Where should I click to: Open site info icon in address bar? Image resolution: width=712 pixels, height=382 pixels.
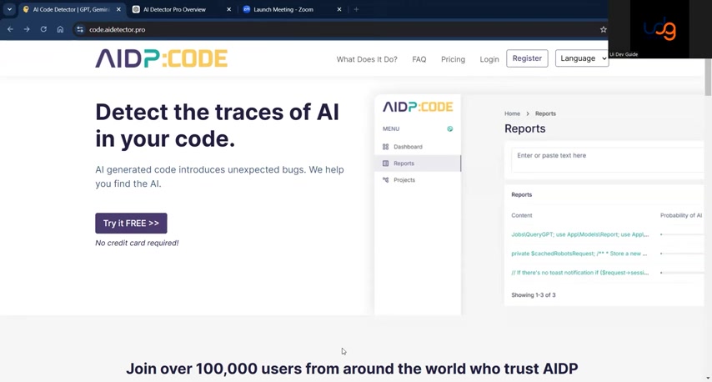coord(80,29)
